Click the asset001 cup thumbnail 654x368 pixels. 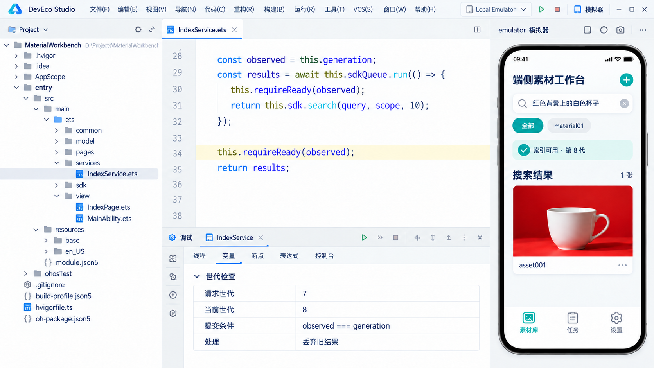(x=573, y=221)
